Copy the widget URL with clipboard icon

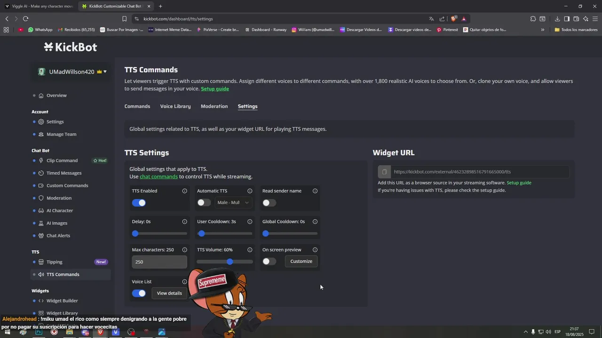(x=384, y=172)
